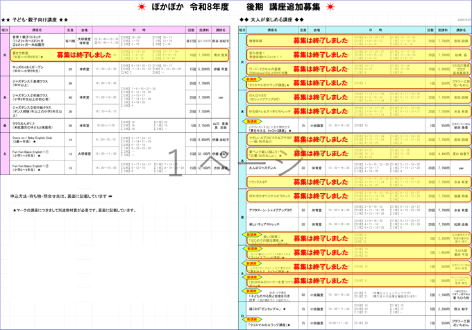The height and width of the screenshot is (330, 472).
Task: Click the closed banner over 'ワード・エクセルの基礎'
Action: pos(359,69)
